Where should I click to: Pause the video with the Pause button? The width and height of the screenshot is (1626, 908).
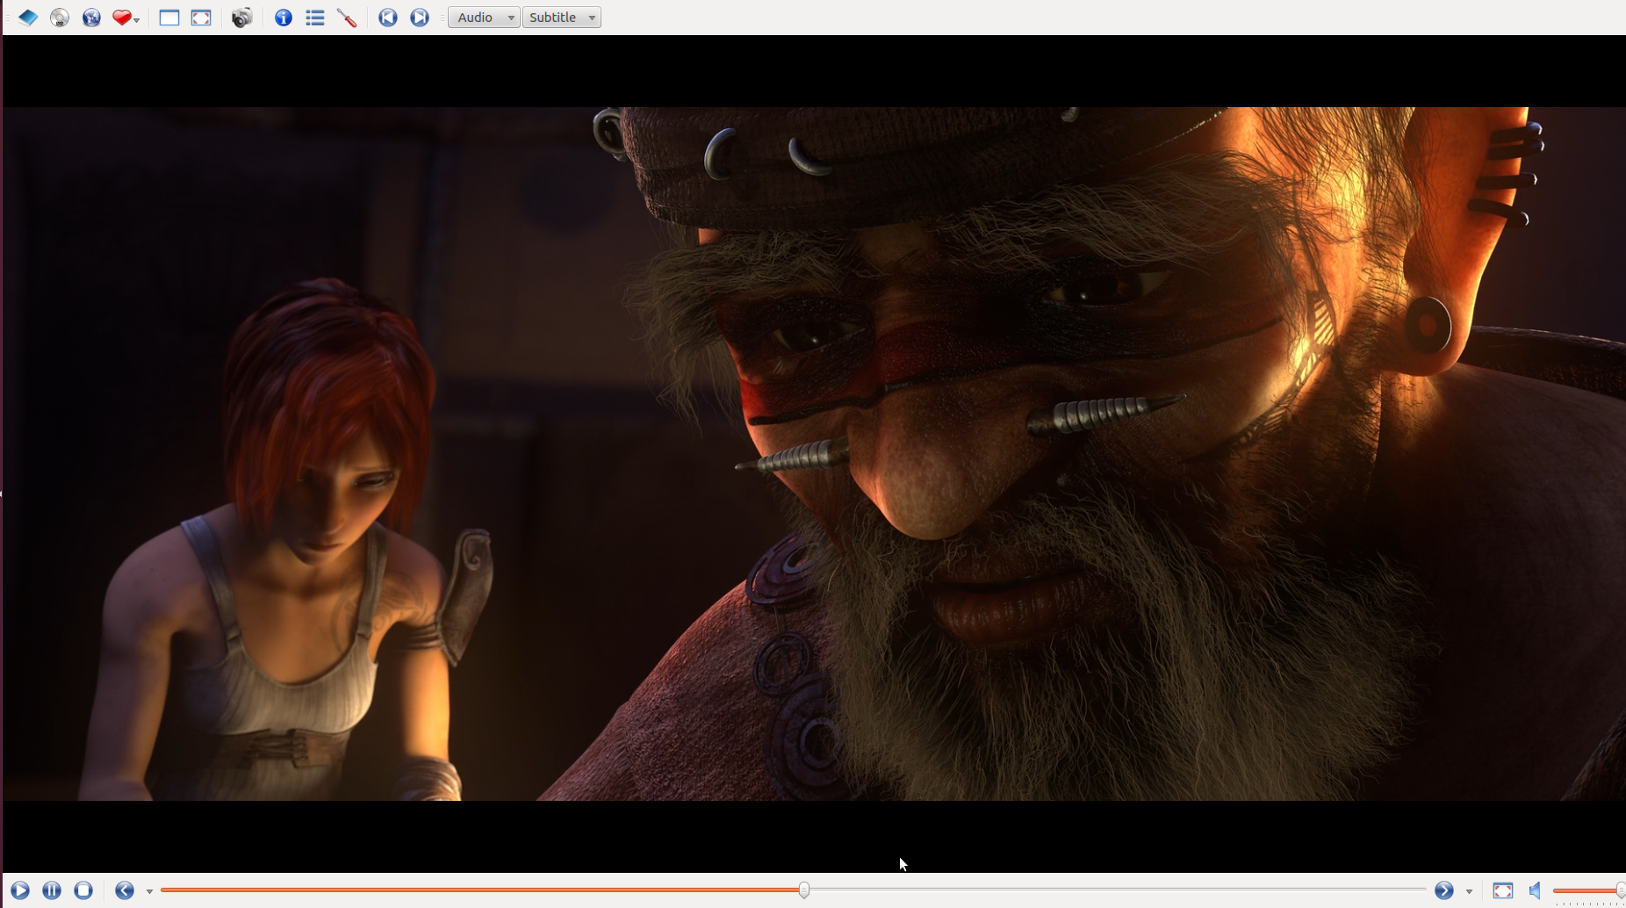coord(52,890)
